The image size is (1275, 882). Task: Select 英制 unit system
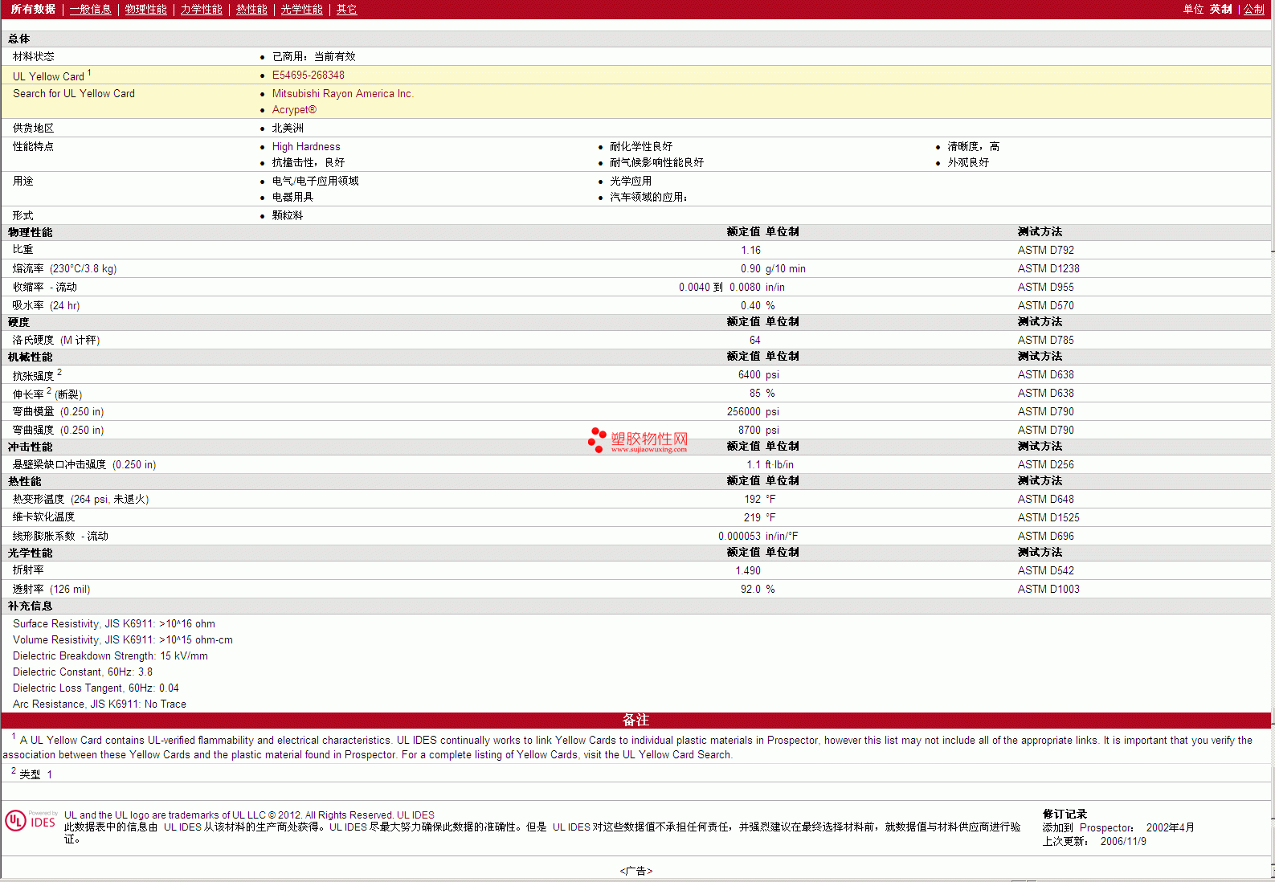[x=1220, y=10]
